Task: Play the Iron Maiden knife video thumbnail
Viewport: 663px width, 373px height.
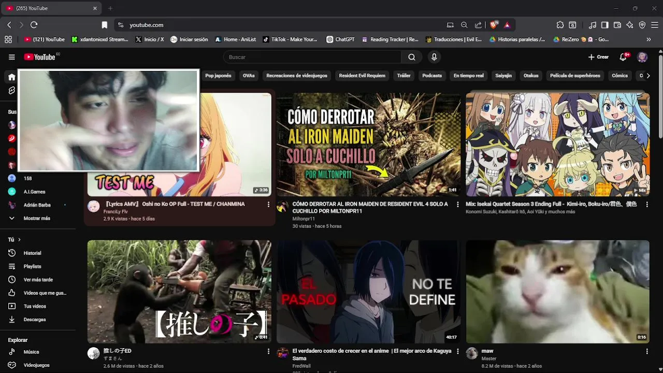Action: pyautogui.click(x=368, y=145)
